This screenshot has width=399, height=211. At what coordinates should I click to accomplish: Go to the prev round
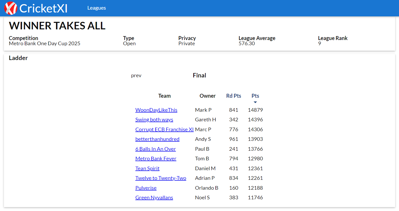[136, 76]
